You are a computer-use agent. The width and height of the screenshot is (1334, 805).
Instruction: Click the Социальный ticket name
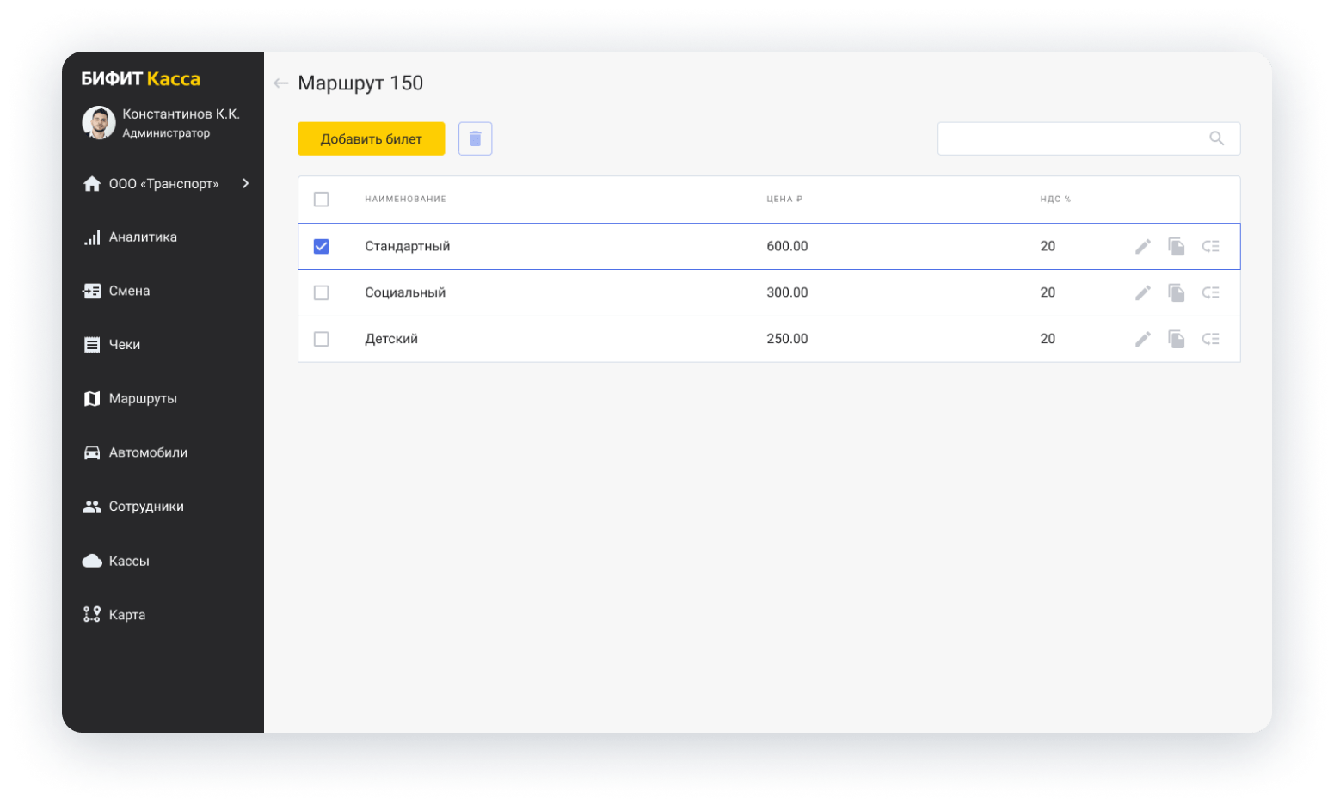(405, 293)
